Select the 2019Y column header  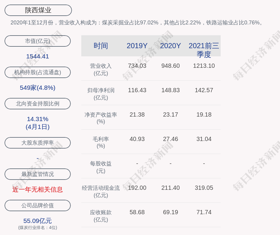click(x=137, y=46)
